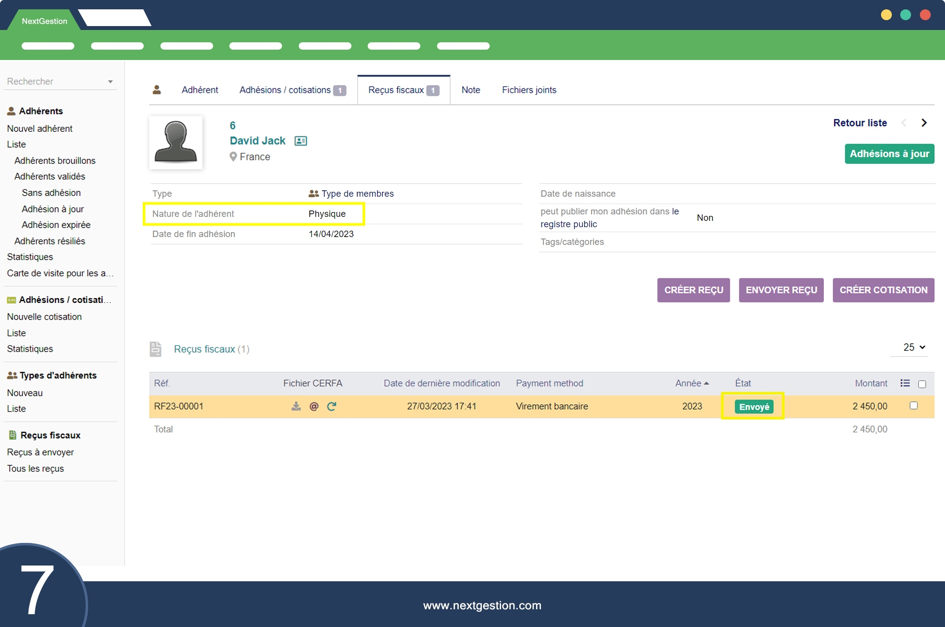Click the column selector list icon
Image resolution: width=945 pixels, height=627 pixels.
pos(905,383)
